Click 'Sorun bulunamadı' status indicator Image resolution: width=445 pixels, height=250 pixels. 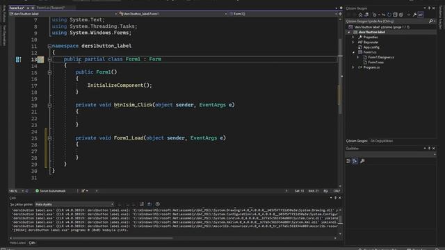(51, 191)
